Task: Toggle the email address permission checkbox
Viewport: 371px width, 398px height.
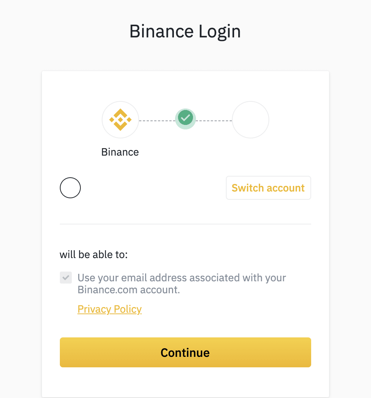Action: pyautogui.click(x=66, y=278)
